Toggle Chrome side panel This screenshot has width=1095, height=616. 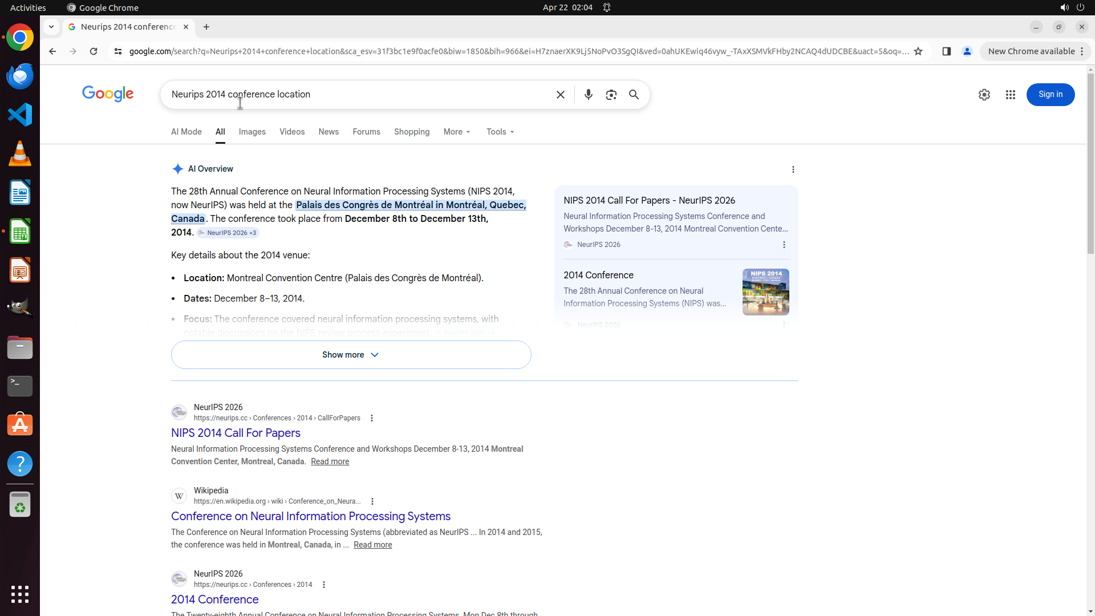click(x=946, y=51)
